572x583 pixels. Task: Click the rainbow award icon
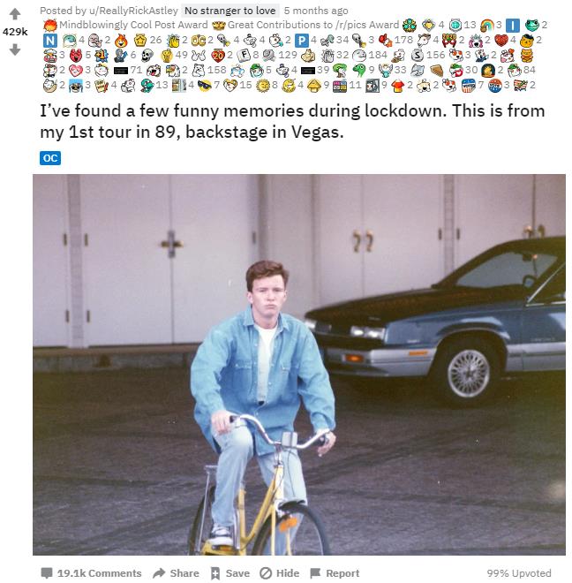click(x=487, y=25)
